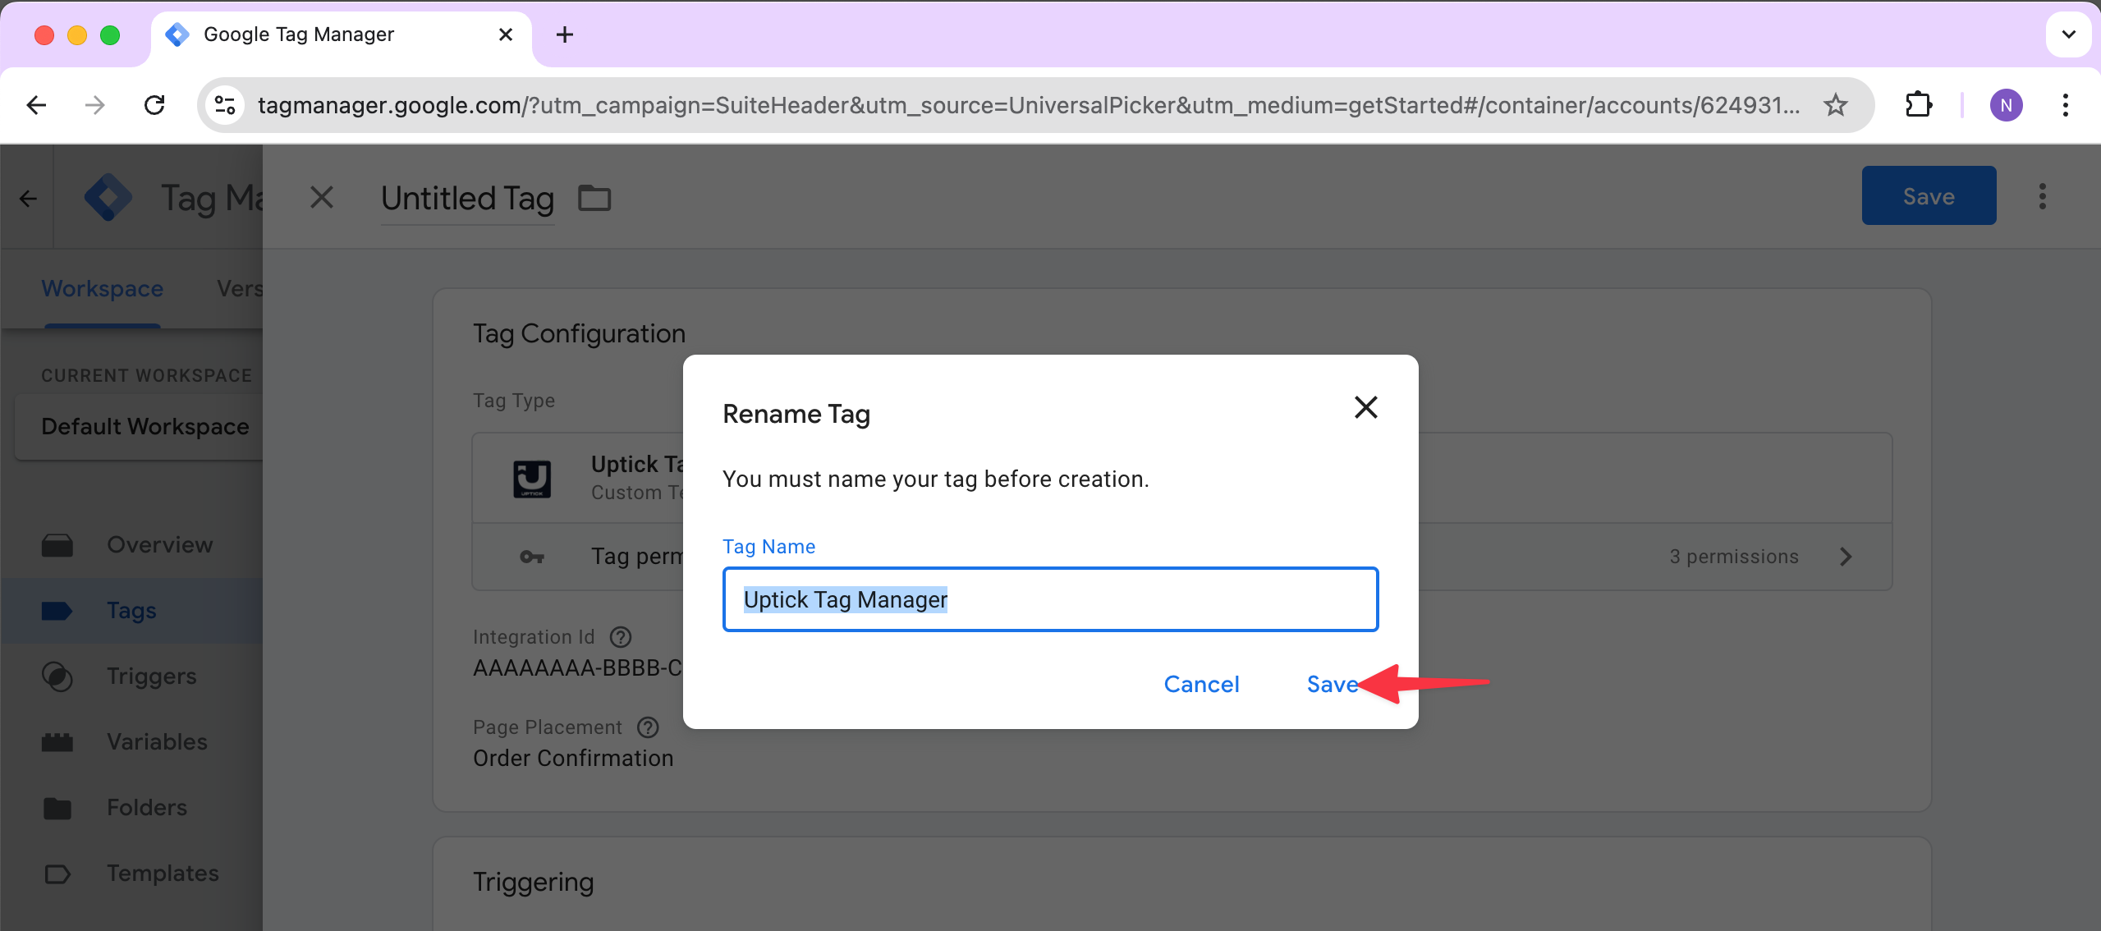The height and width of the screenshot is (931, 2101).
Task: Click the Integration Id help icon
Action: [x=621, y=637]
